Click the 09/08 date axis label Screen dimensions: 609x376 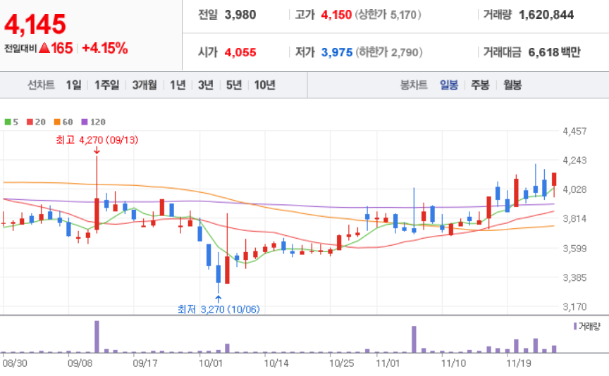(80, 363)
